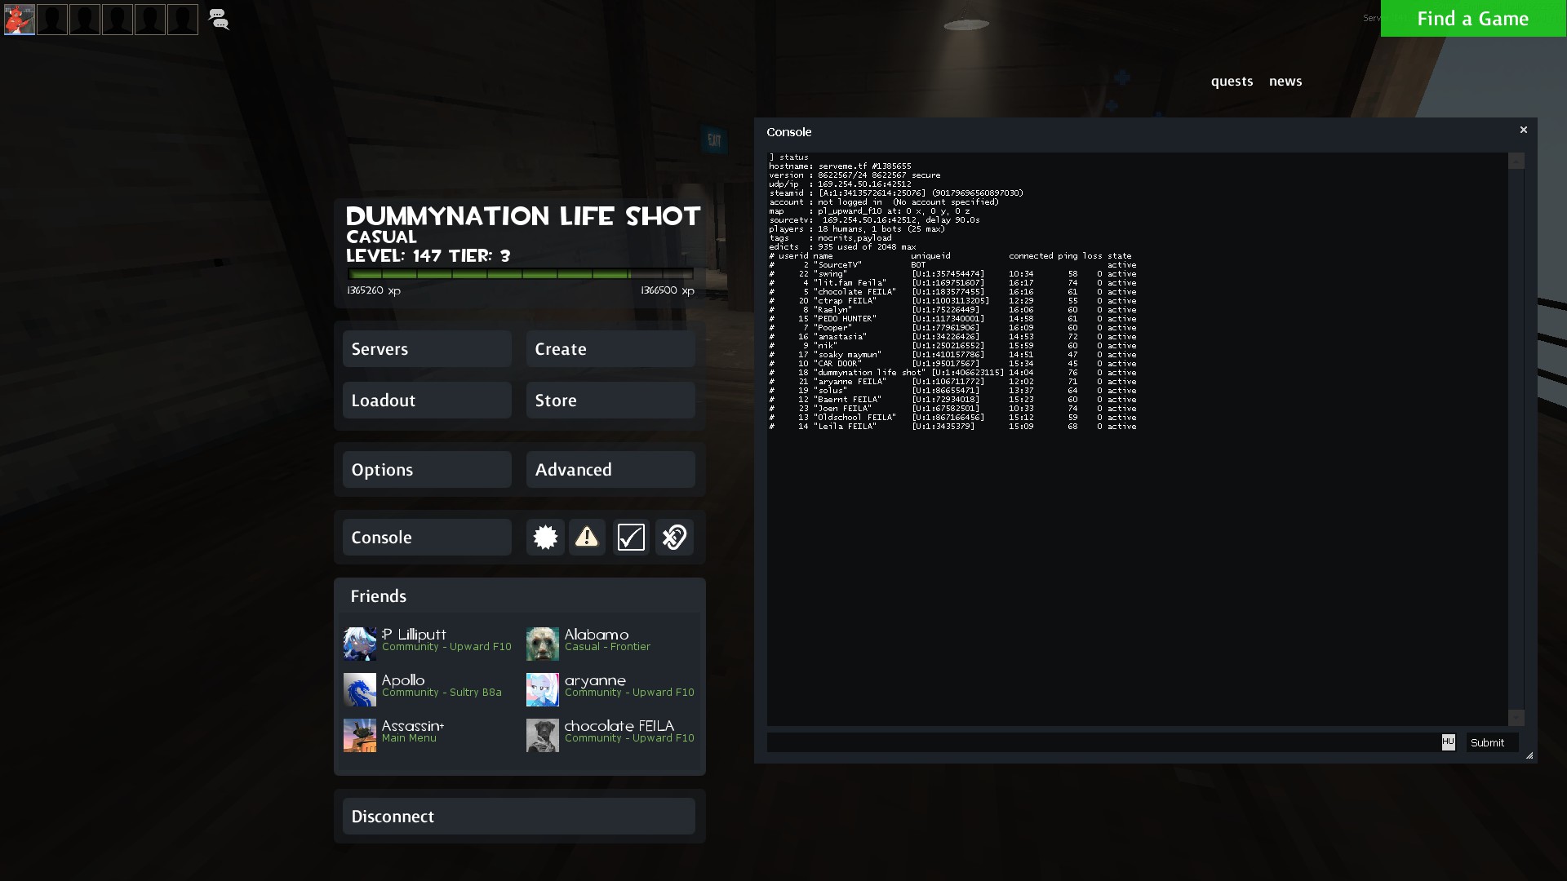The width and height of the screenshot is (1567, 881).
Task: Click the Find a Game button
Action: (1472, 19)
